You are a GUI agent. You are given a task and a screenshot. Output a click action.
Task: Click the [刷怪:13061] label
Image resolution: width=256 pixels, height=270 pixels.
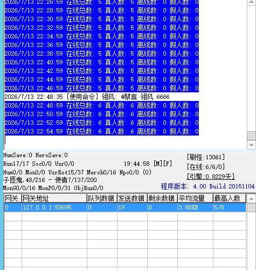[206, 157]
